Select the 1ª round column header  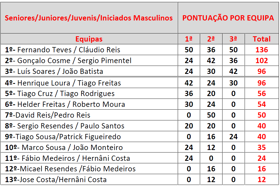[189, 39]
